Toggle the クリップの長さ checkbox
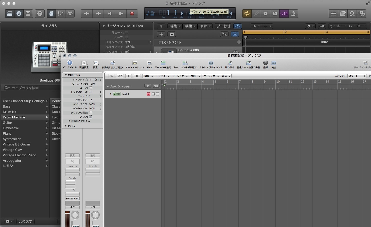Viewport: 371px width, 227px height. pos(91,113)
